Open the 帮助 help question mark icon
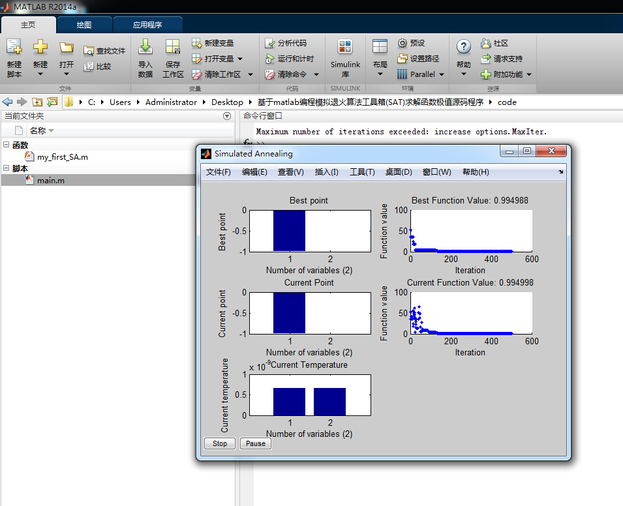This screenshot has height=506, width=623. click(463, 47)
